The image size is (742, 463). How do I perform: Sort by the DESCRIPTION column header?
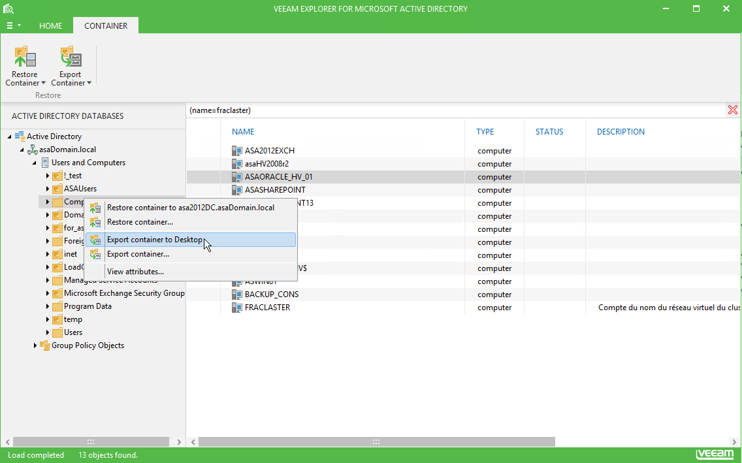pos(621,132)
